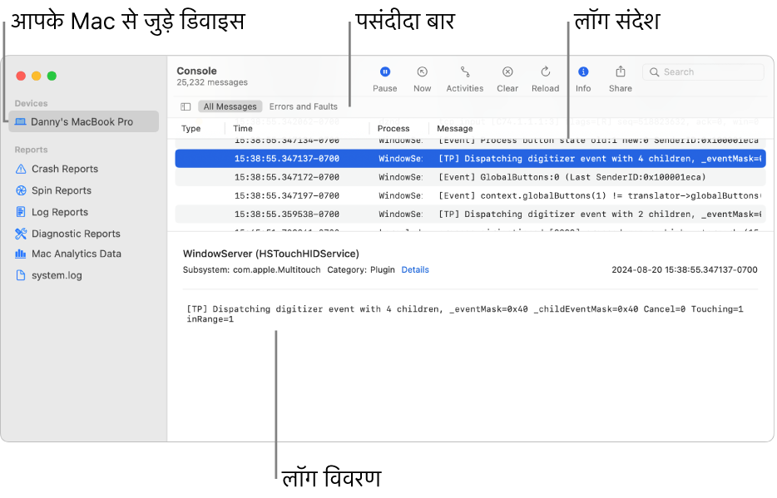Click the Message column header
Screen dimensions: 777x498
click(454, 129)
